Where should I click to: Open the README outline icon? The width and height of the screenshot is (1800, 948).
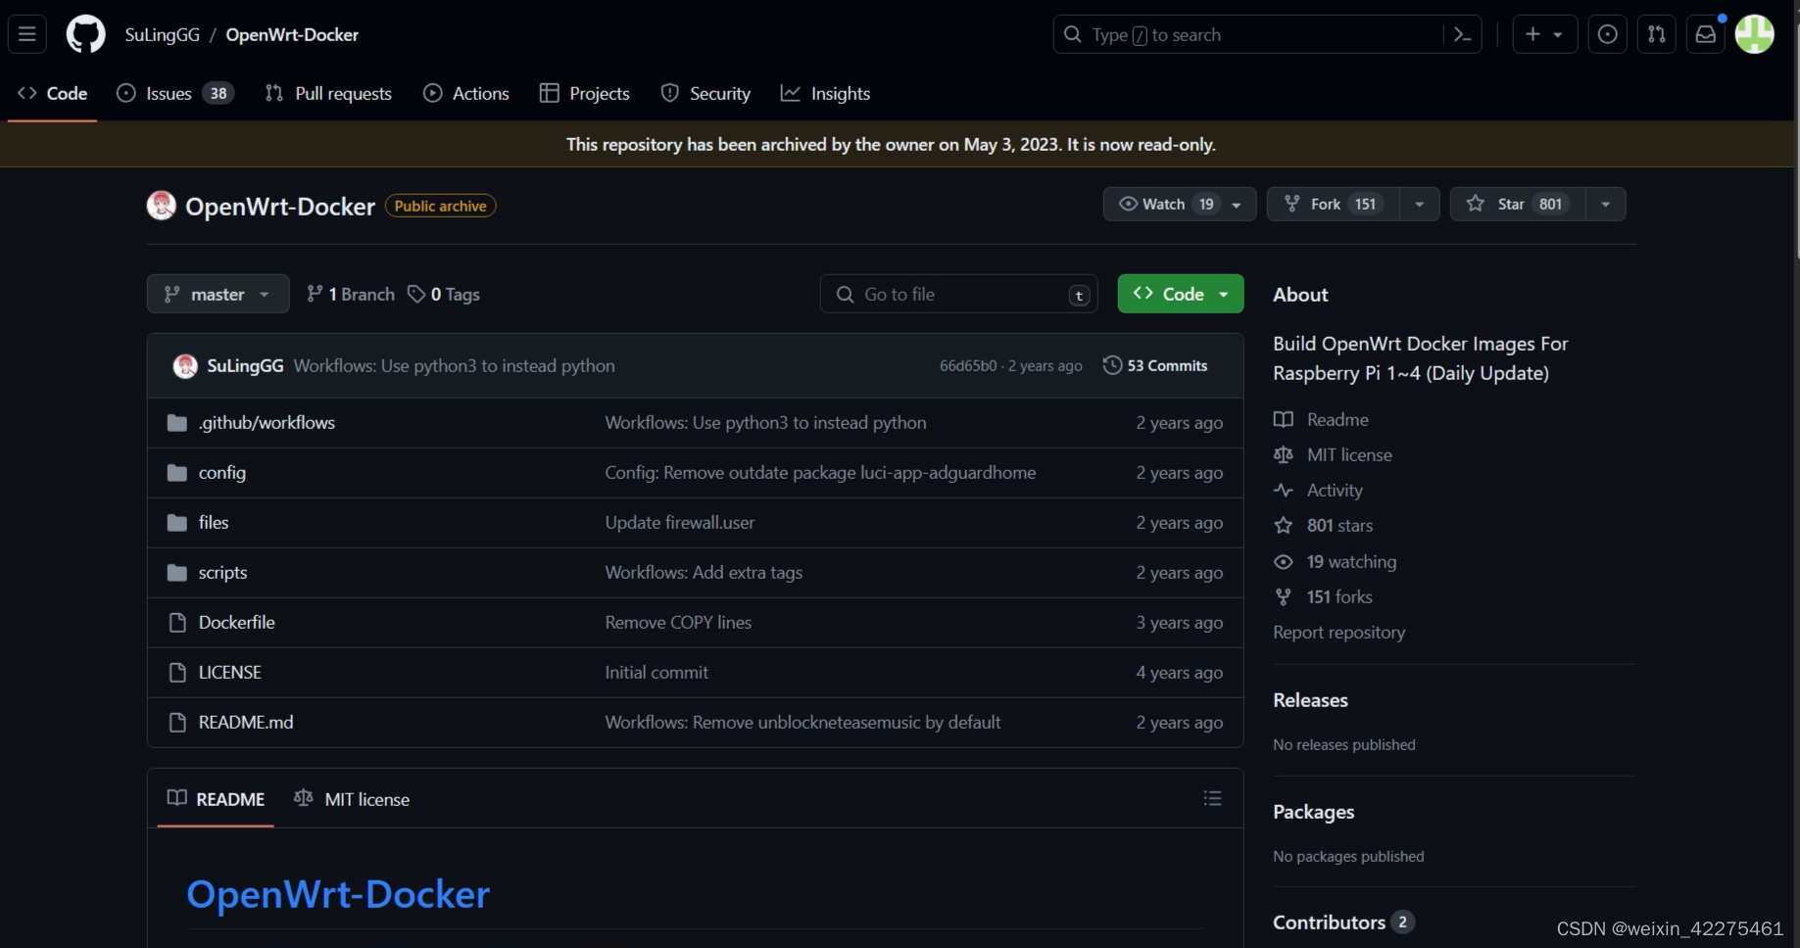coord(1212,799)
